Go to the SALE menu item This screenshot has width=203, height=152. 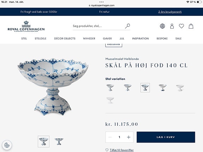[x=178, y=38]
